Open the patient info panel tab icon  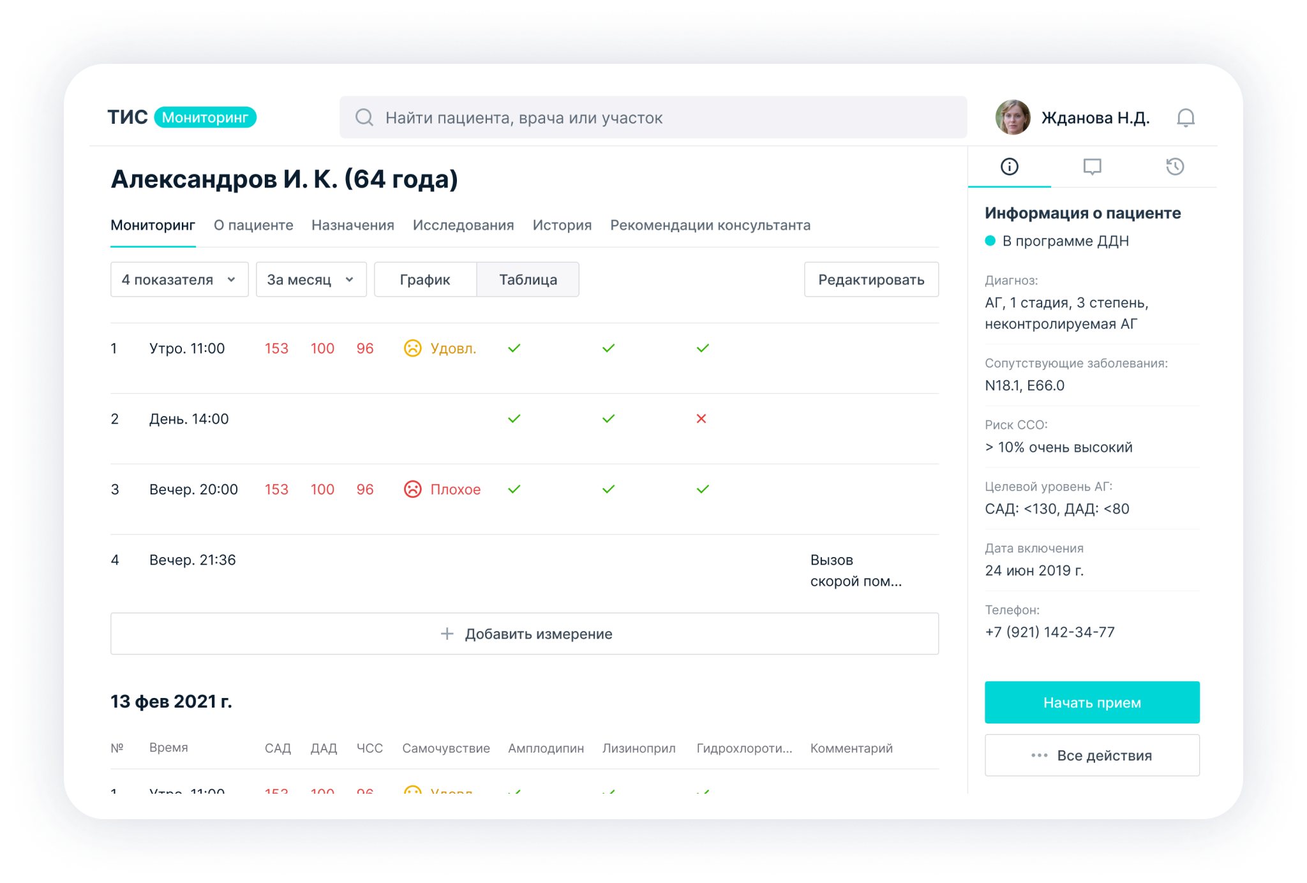coord(1009,167)
